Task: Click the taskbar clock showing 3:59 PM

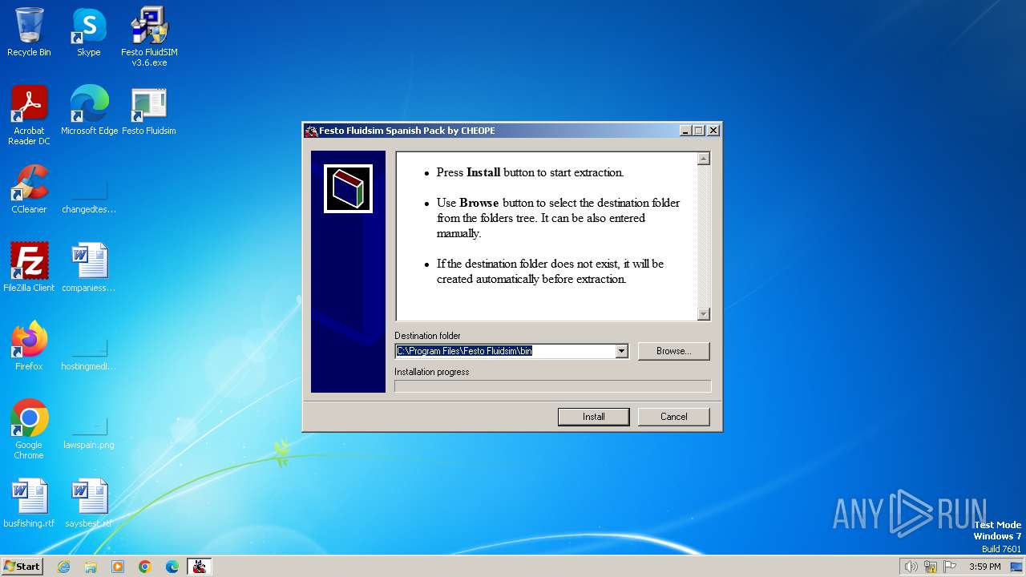Action: point(984,567)
